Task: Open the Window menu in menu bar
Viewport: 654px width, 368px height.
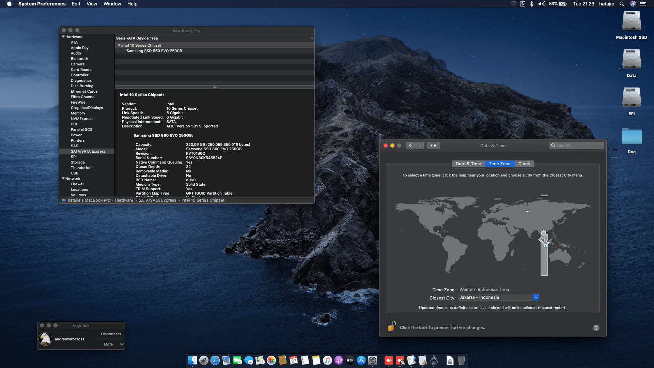Action: pos(112,4)
